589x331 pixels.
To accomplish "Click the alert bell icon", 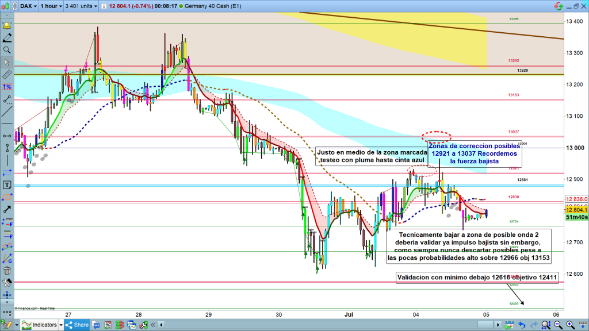I will click(x=6, y=26).
